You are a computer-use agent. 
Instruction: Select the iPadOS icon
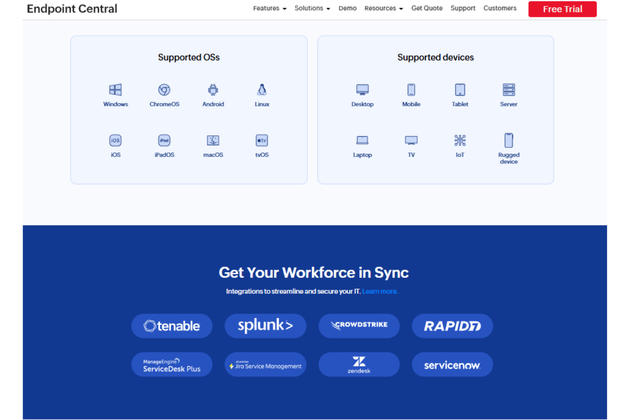tap(164, 140)
